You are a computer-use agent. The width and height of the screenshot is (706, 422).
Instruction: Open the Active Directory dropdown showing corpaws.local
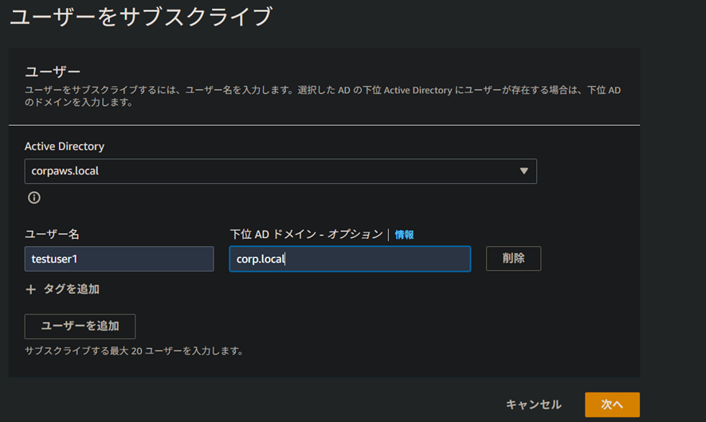280,171
